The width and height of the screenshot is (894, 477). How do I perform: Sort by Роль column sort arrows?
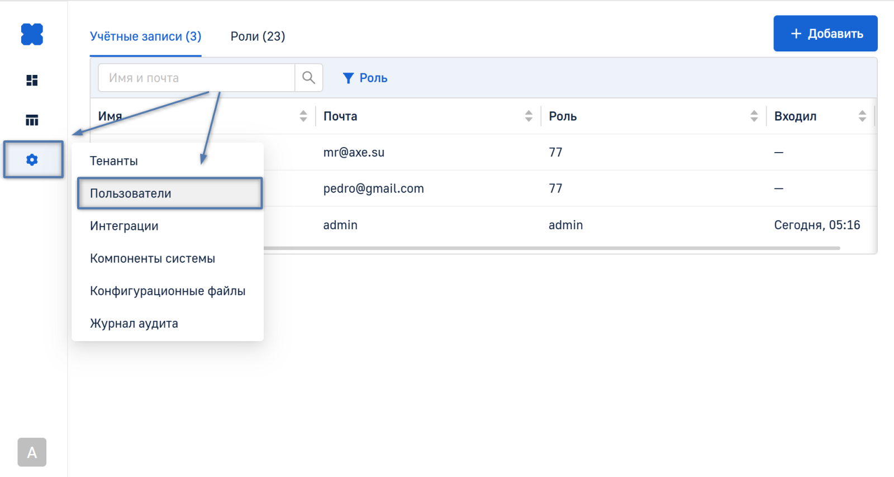tap(754, 116)
